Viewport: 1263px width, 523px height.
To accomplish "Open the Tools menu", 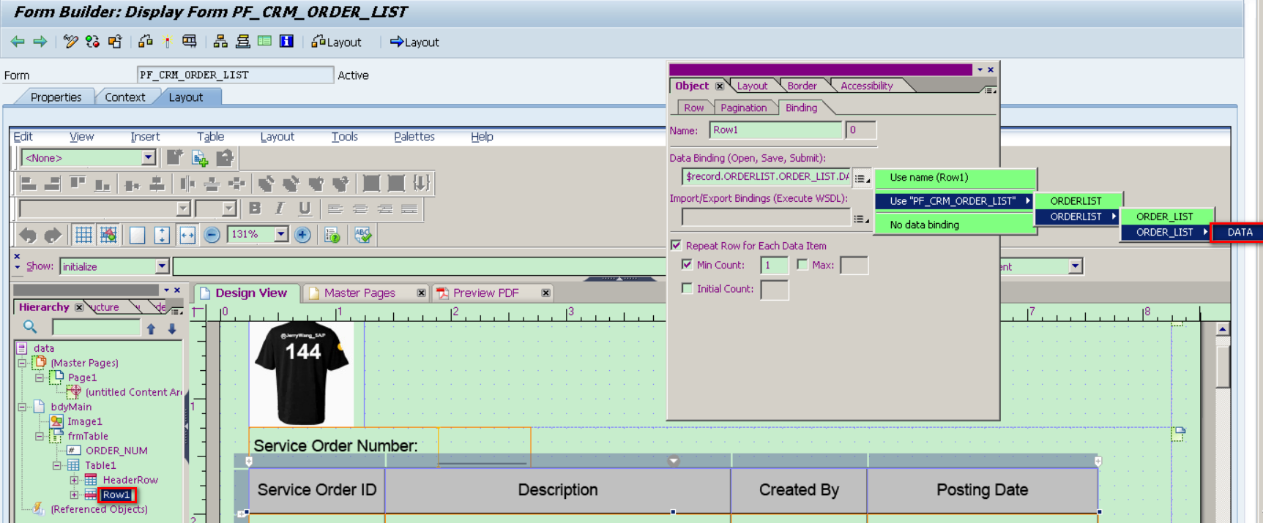I will tap(344, 136).
